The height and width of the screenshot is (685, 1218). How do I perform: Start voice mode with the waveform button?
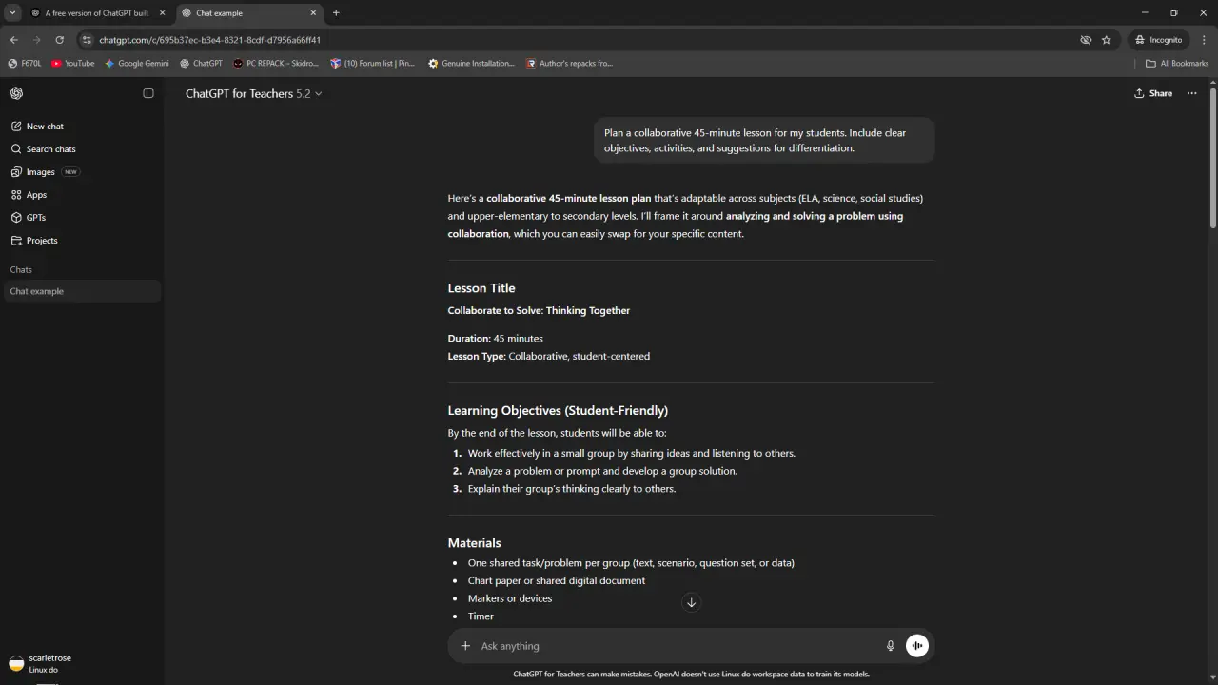pos(917,646)
